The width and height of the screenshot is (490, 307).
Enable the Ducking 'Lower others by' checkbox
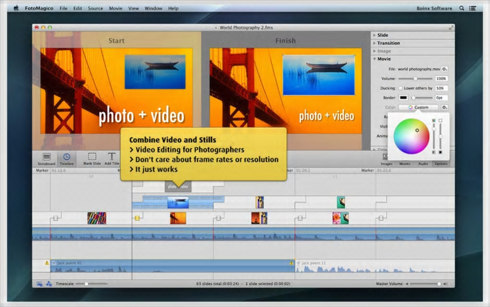tap(400, 88)
